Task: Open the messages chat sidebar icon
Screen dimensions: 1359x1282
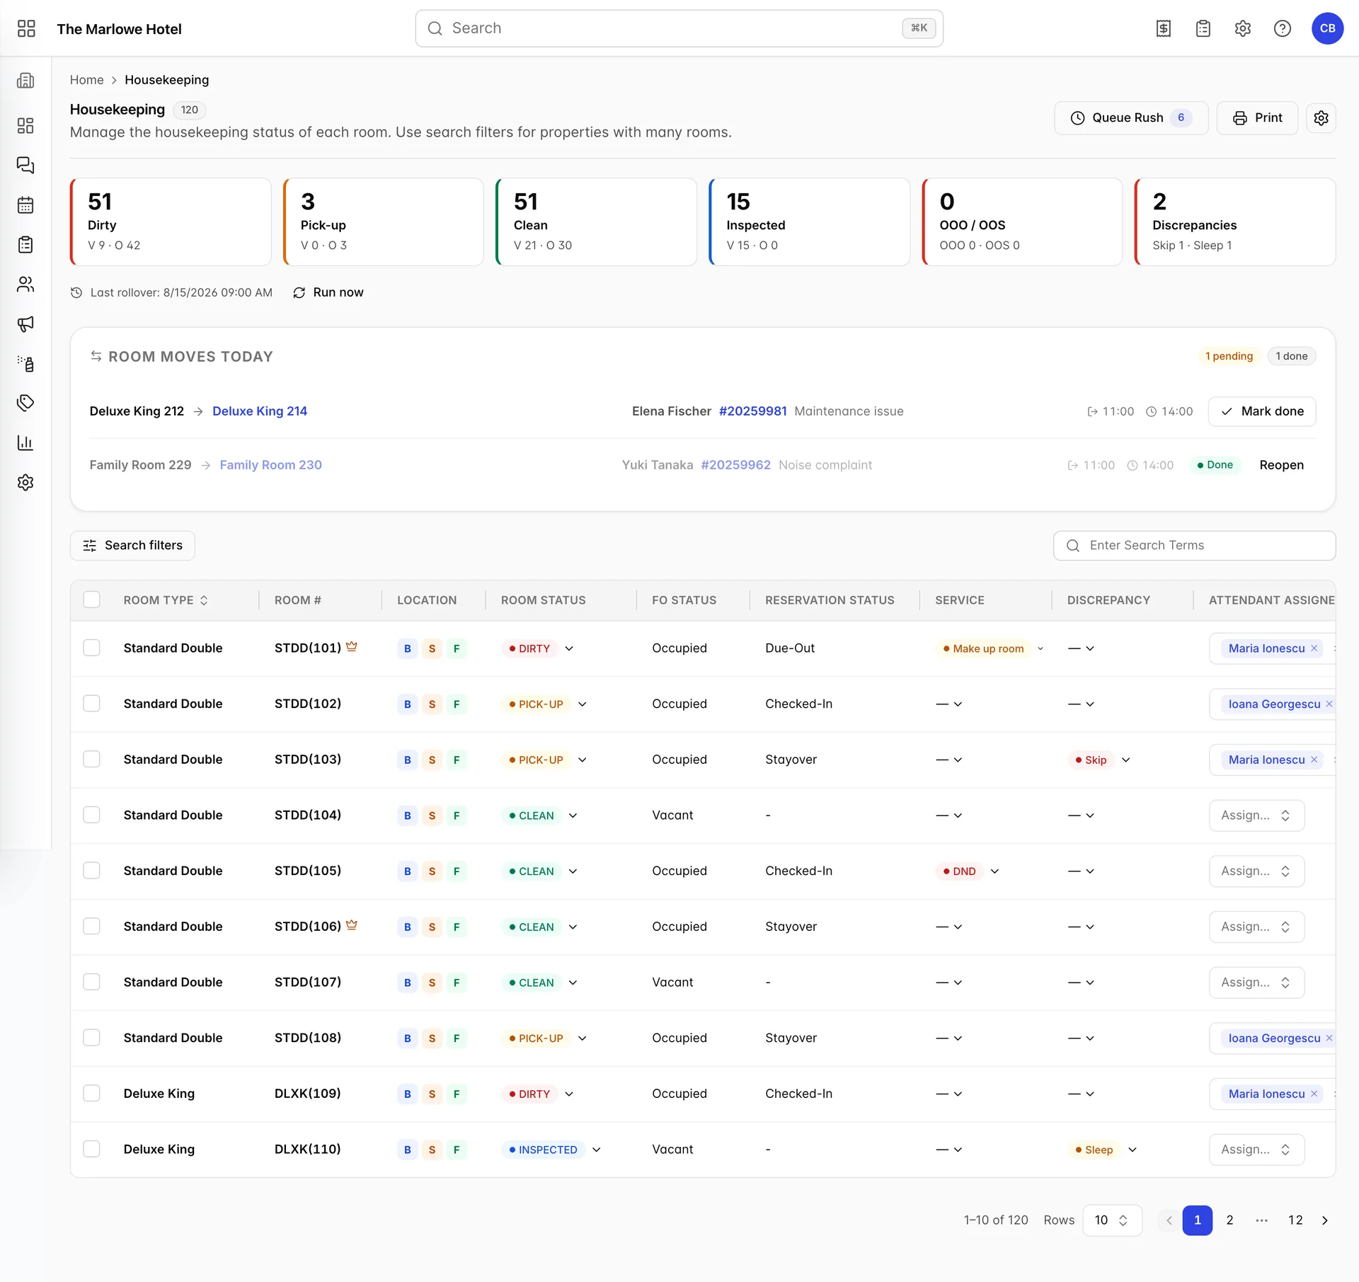Action: [x=25, y=165]
